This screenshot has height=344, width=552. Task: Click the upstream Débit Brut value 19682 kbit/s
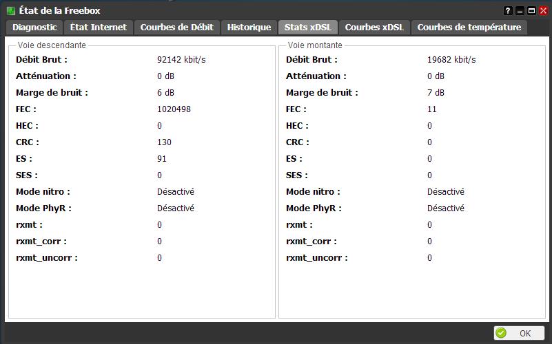[x=451, y=60]
